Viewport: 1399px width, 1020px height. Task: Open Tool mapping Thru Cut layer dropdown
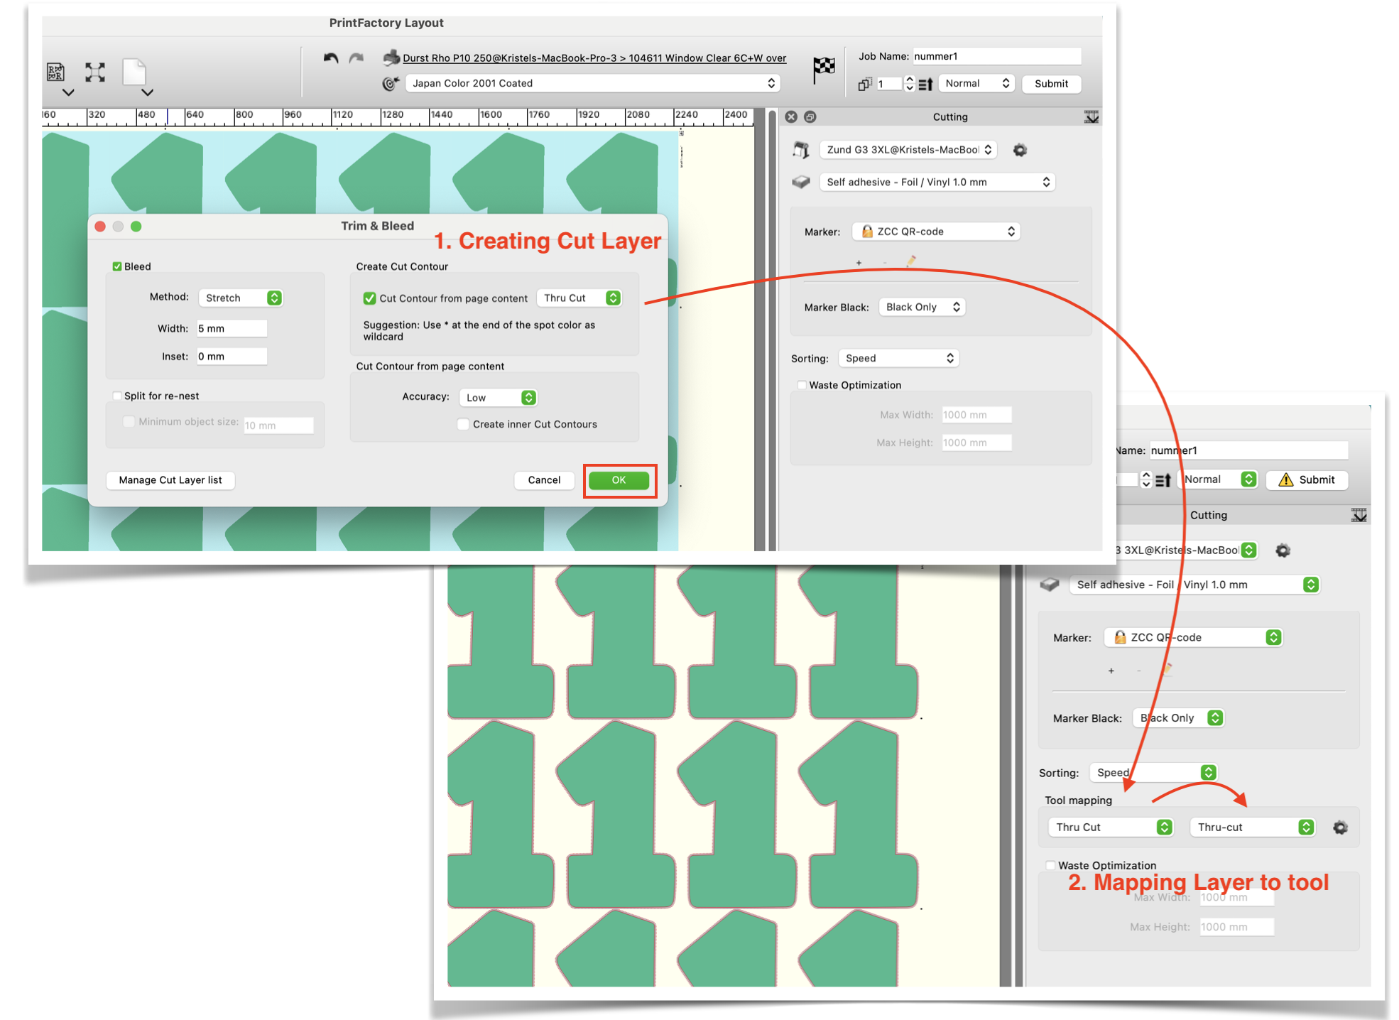[1110, 827]
